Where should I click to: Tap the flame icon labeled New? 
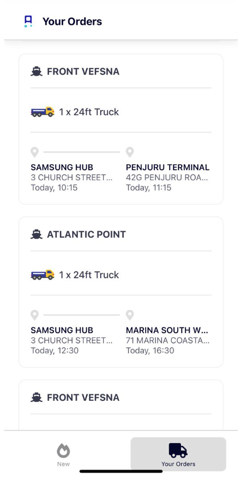point(63,451)
